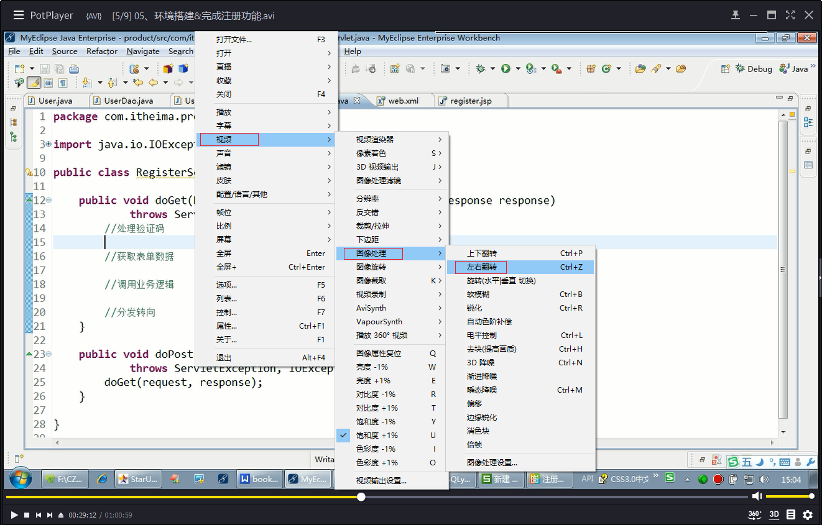Viewport: 822px width, 525px height.
Task: Select 选项... preferences entry
Action: click(x=266, y=285)
